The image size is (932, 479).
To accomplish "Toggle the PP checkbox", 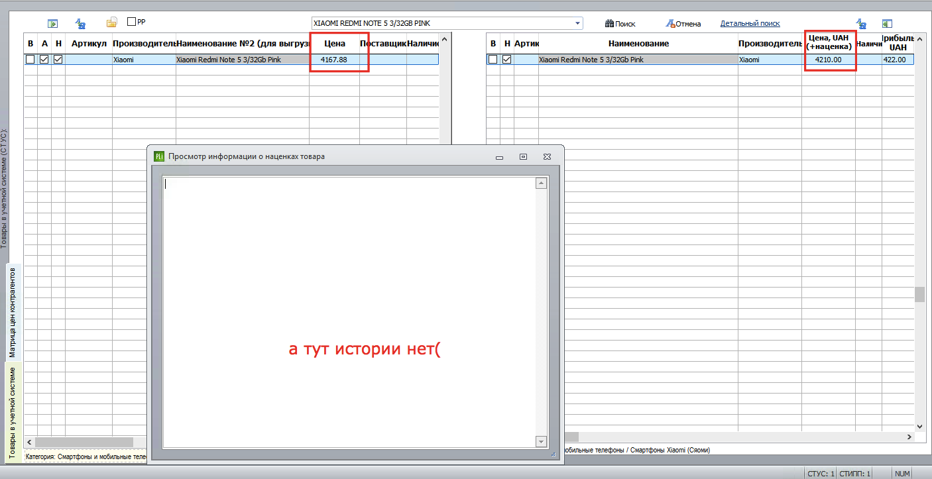I will [x=131, y=22].
